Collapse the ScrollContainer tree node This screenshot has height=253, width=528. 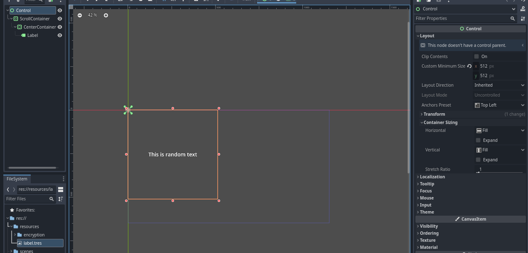[11, 19]
